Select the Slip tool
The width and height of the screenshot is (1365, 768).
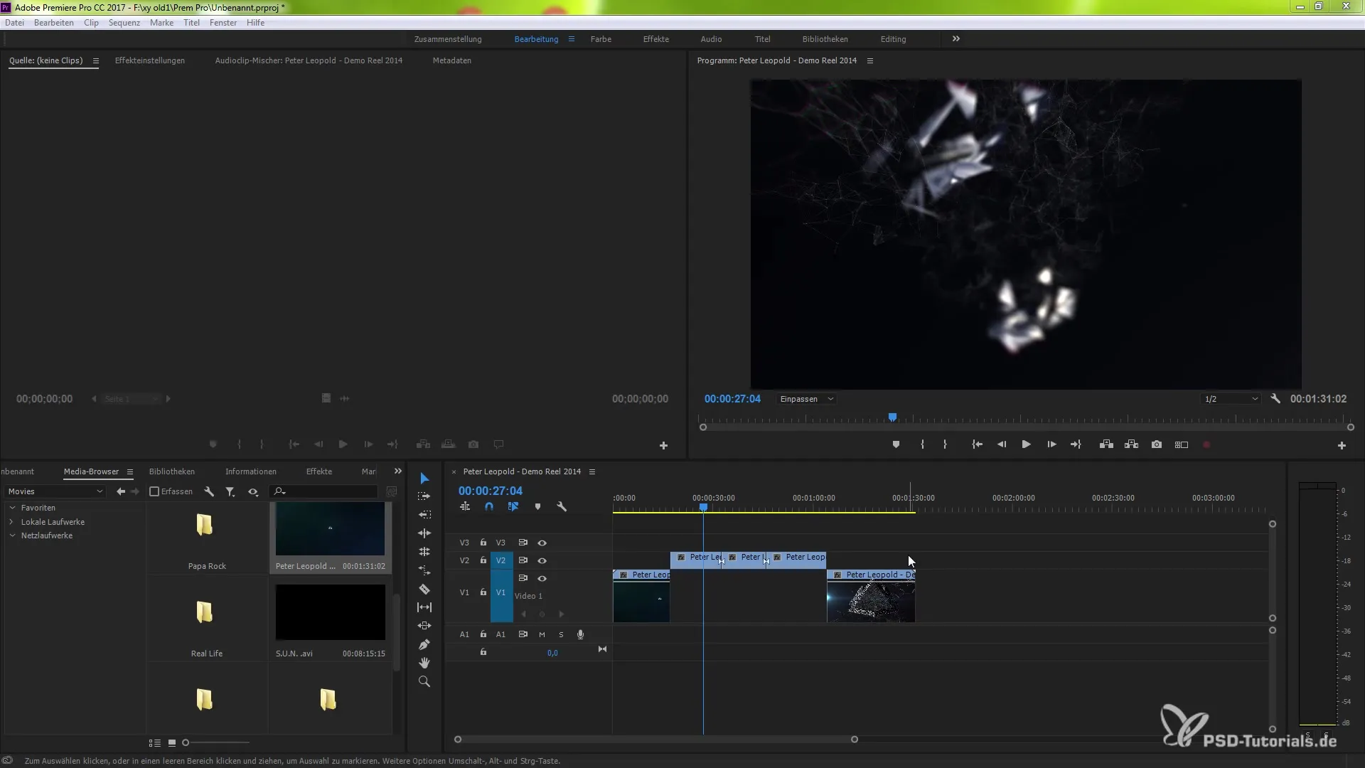pyautogui.click(x=424, y=607)
